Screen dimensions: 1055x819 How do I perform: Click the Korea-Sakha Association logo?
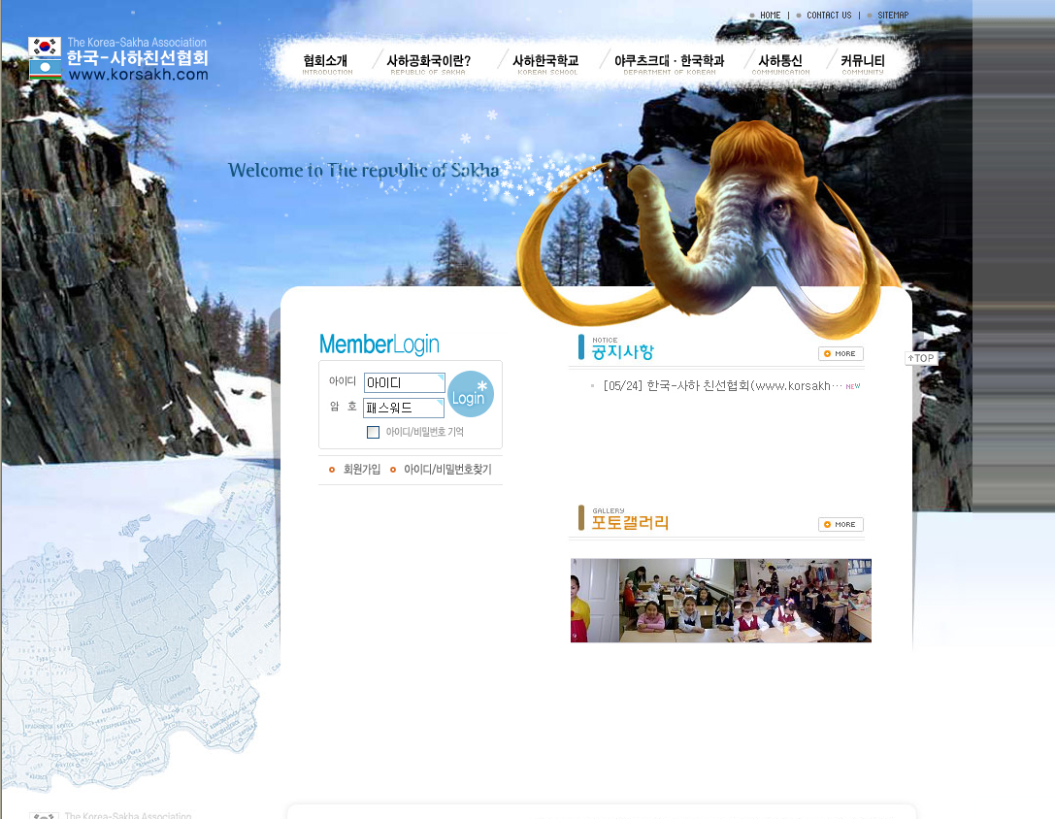coord(118,59)
